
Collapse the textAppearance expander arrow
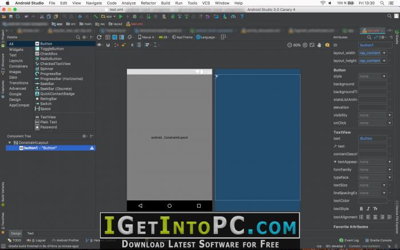335,162
